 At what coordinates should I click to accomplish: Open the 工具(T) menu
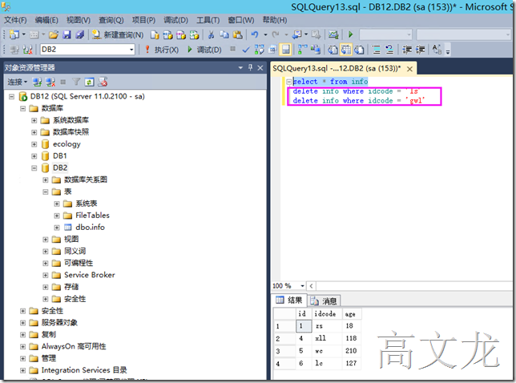[x=208, y=20]
